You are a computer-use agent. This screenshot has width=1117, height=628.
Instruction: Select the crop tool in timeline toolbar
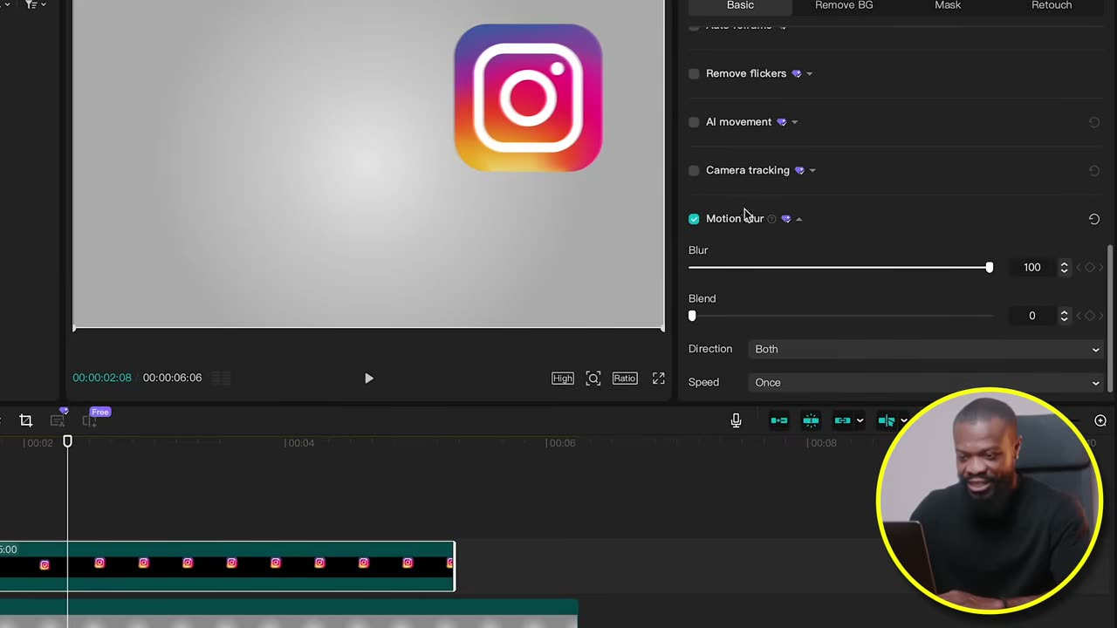coord(26,421)
